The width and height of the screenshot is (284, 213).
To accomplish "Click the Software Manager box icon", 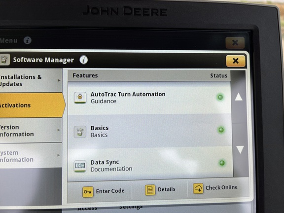I will coord(4,59).
